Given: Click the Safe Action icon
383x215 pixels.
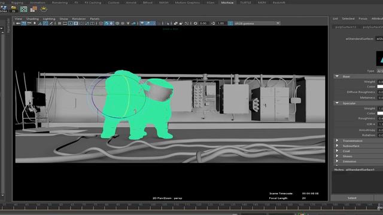Looking at the screenshot, I should coord(87,23).
